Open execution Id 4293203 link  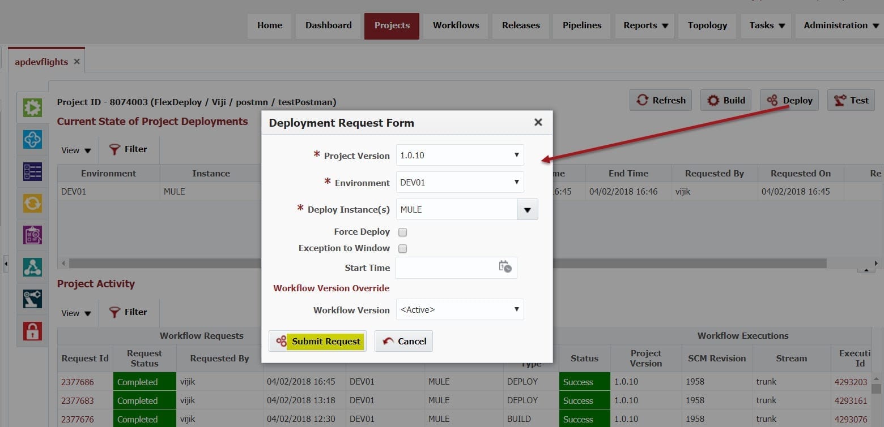[x=851, y=382]
